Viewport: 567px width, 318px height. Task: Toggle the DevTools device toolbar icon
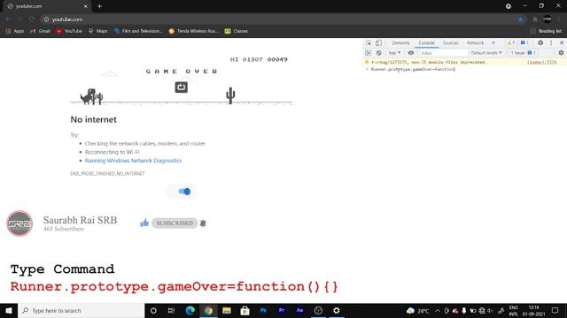pos(378,43)
